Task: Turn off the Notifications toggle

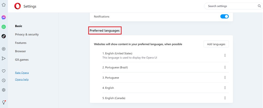Action: click(x=225, y=16)
